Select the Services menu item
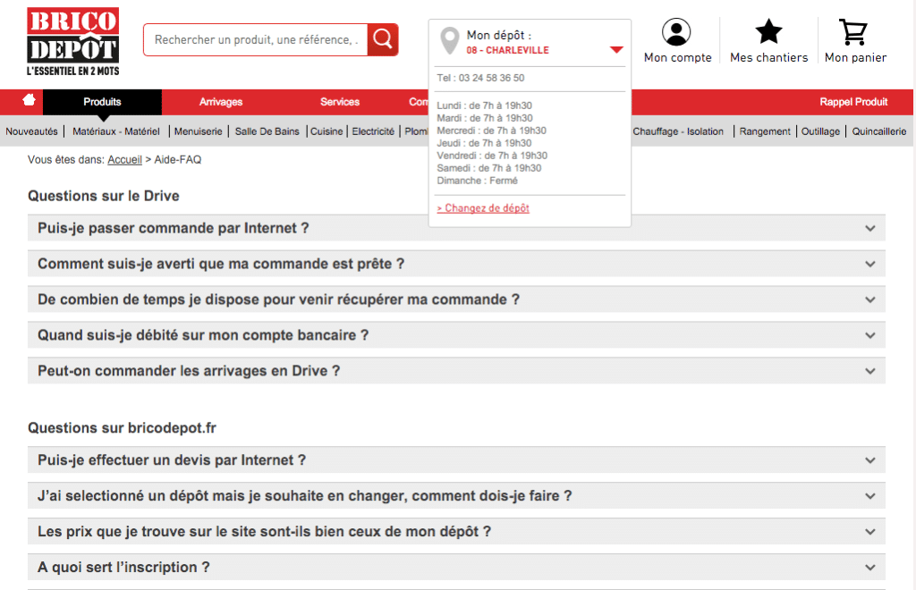 340,102
